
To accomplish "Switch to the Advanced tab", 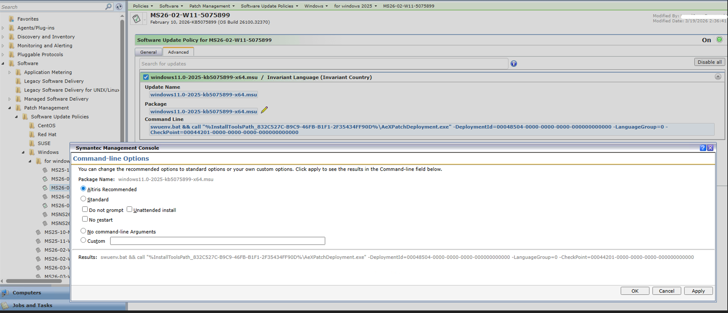I will pyautogui.click(x=178, y=52).
